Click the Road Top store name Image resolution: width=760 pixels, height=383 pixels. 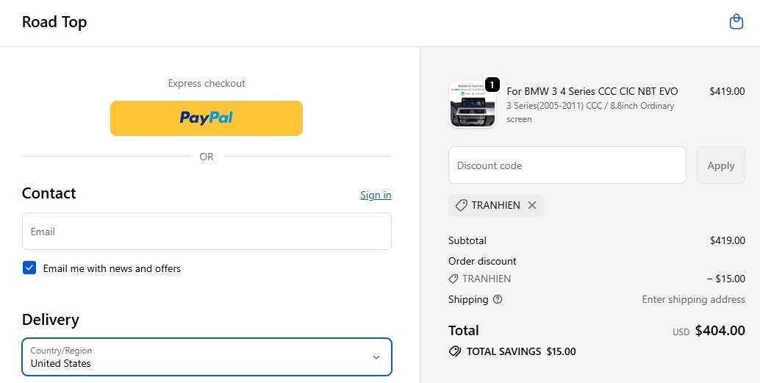click(x=54, y=22)
